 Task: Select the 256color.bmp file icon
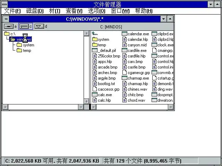pyautogui.click(x=95, y=56)
